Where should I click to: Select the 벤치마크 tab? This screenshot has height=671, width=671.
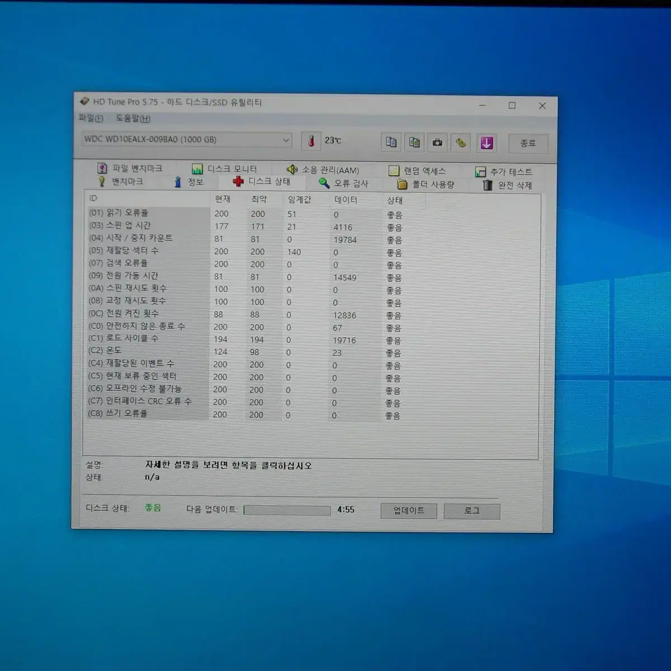pos(121,181)
